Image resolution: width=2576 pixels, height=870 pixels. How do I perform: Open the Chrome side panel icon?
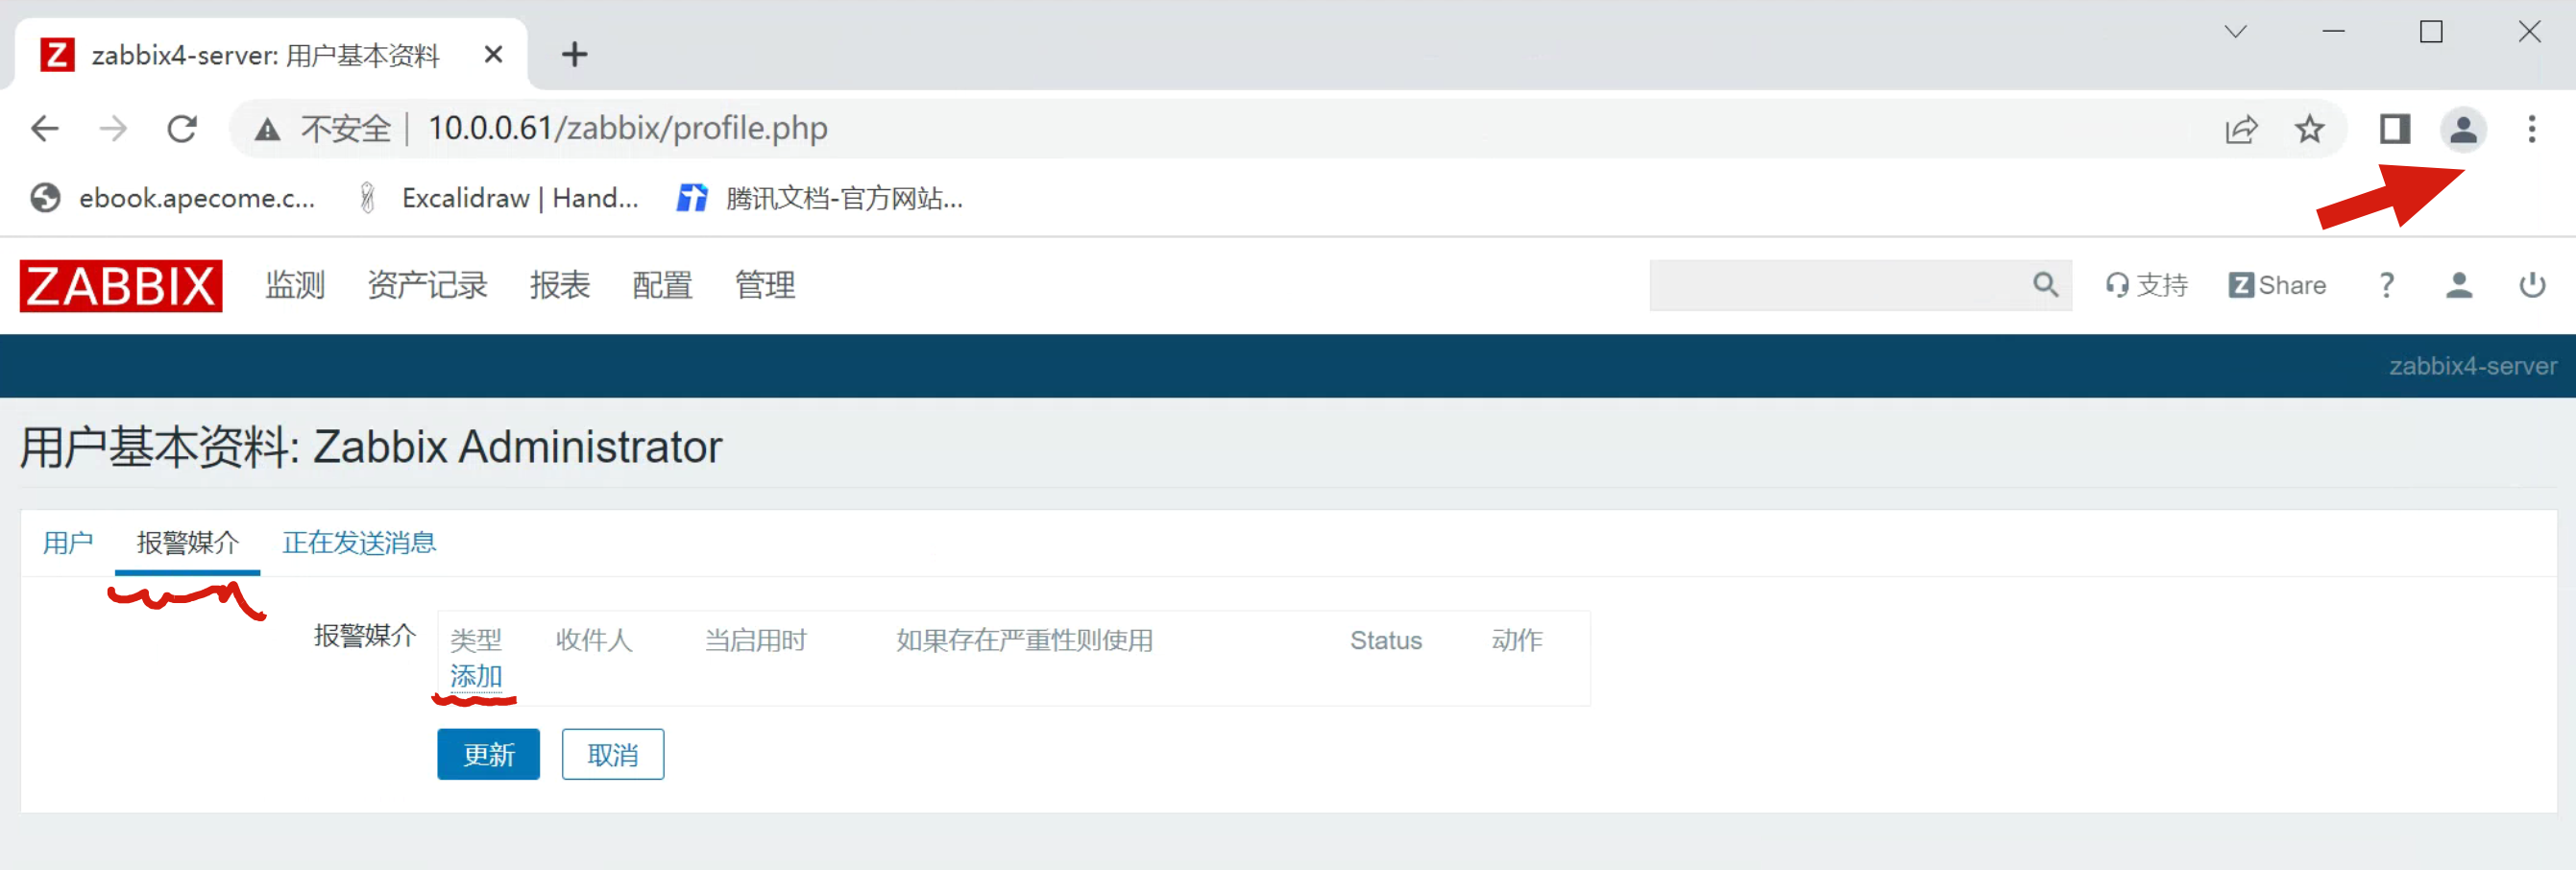[2394, 129]
